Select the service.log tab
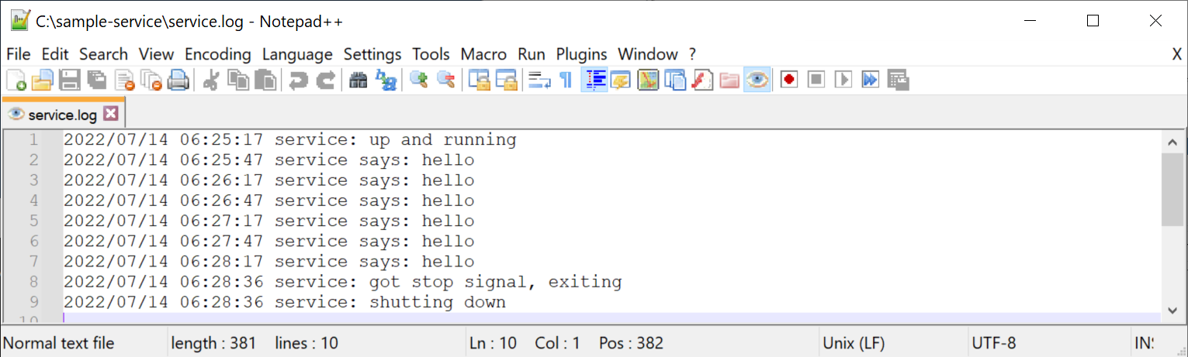The image size is (1188, 357). tap(62, 115)
